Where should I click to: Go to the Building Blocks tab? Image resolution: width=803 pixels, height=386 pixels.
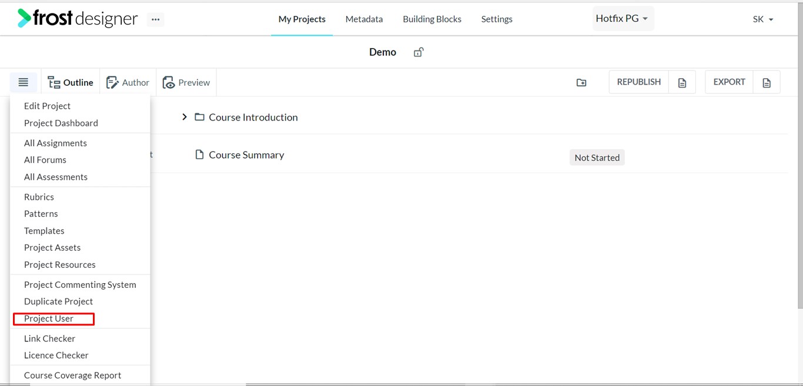tap(432, 19)
